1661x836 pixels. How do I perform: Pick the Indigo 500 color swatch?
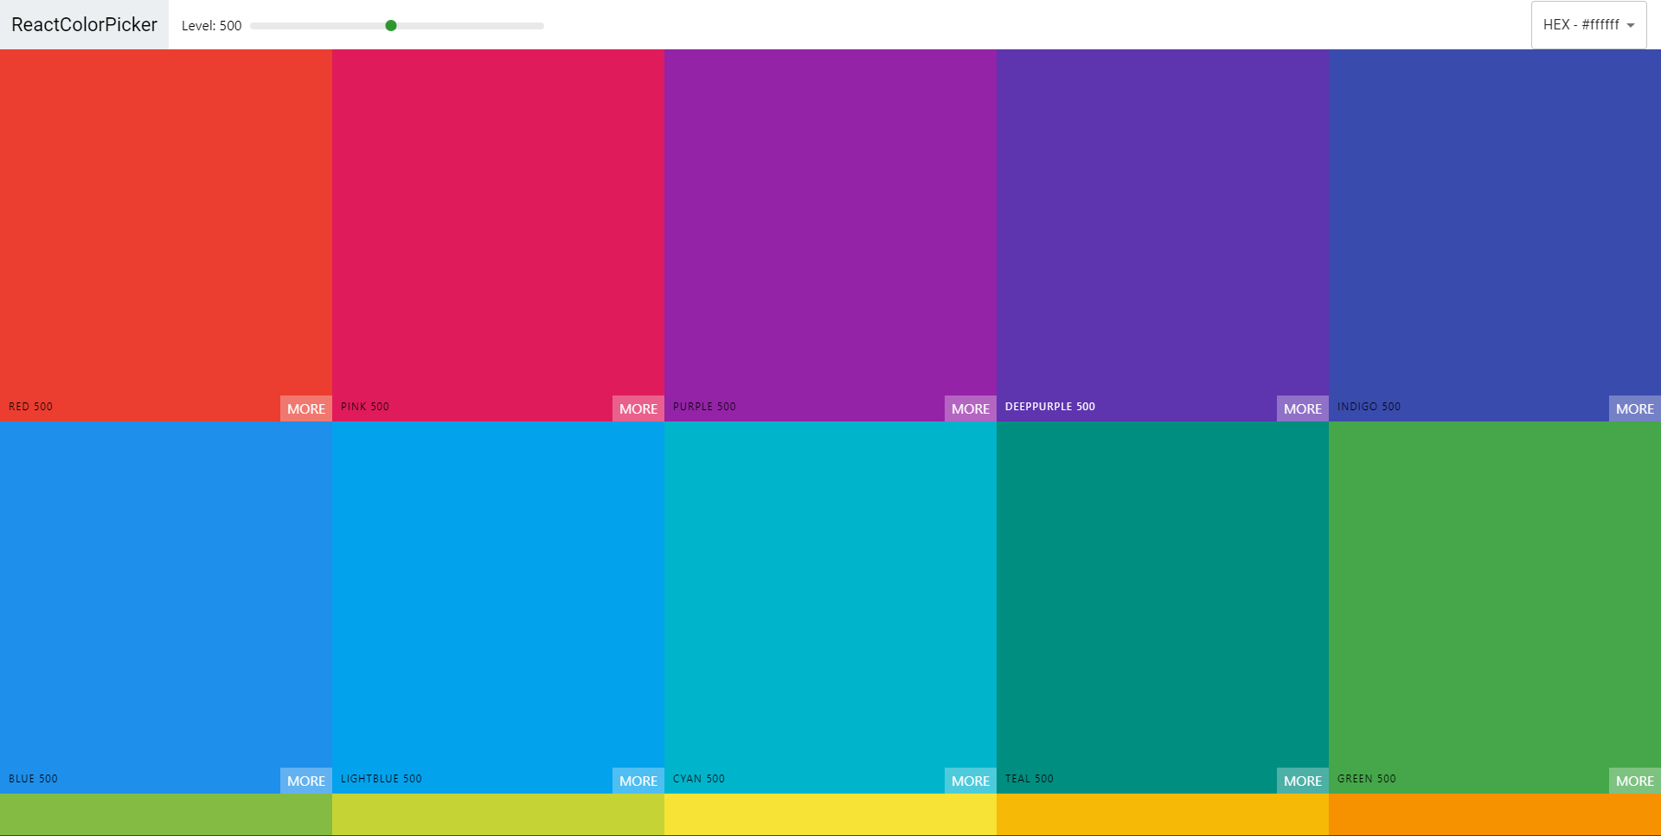(1495, 225)
